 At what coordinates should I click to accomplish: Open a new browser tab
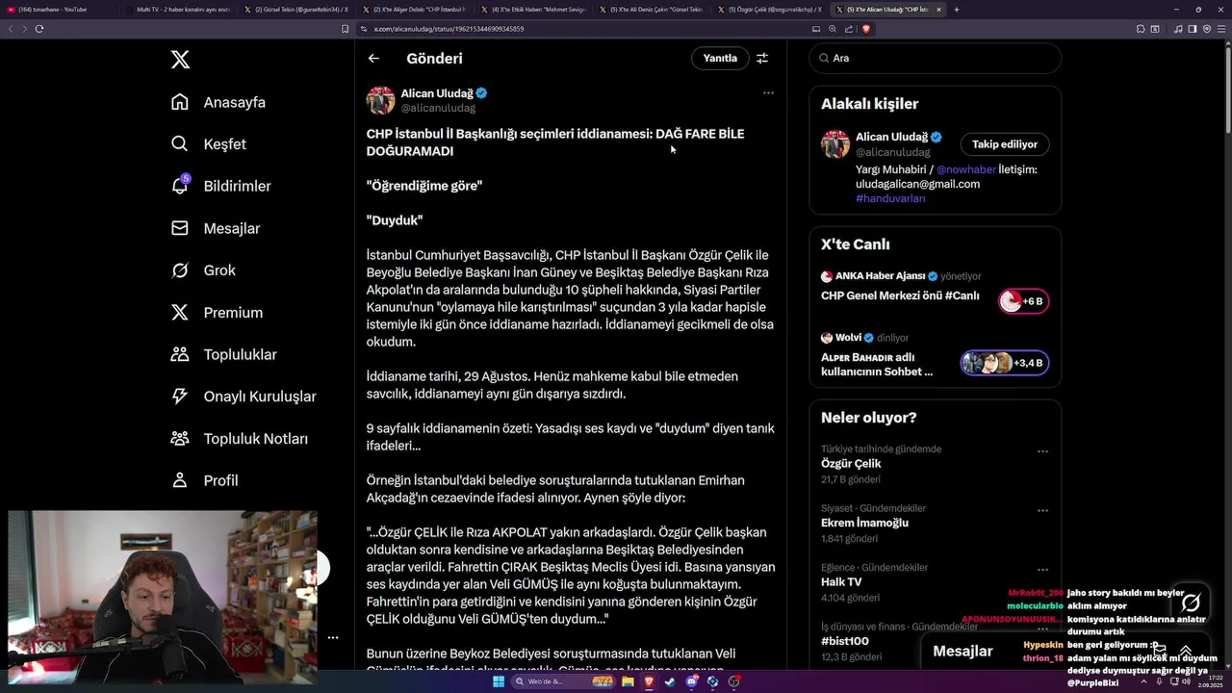click(956, 9)
